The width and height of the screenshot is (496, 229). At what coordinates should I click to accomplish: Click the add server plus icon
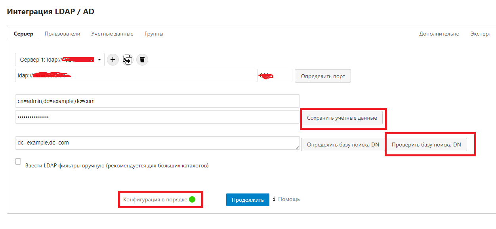pyautogui.click(x=113, y=60)
